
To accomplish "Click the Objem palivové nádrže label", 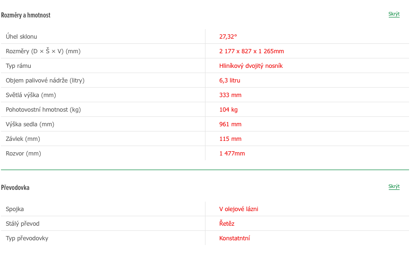I will click(45, 81).
